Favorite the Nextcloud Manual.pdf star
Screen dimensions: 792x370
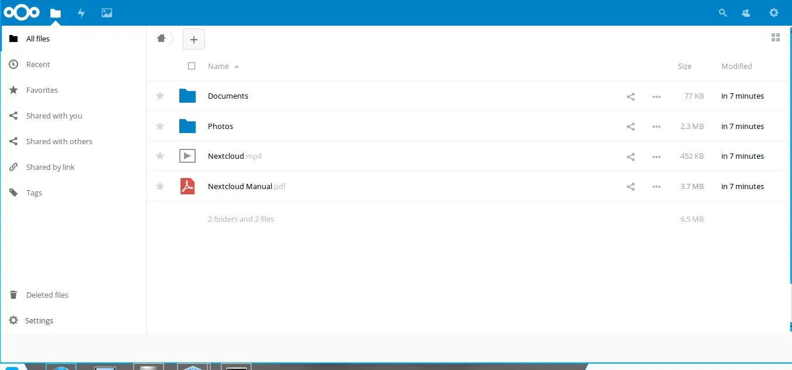(x=160, y=186)
